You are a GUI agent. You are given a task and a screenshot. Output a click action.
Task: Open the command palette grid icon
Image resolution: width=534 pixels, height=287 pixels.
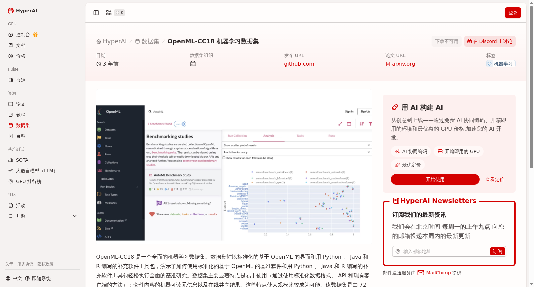(x=109, y=13)
